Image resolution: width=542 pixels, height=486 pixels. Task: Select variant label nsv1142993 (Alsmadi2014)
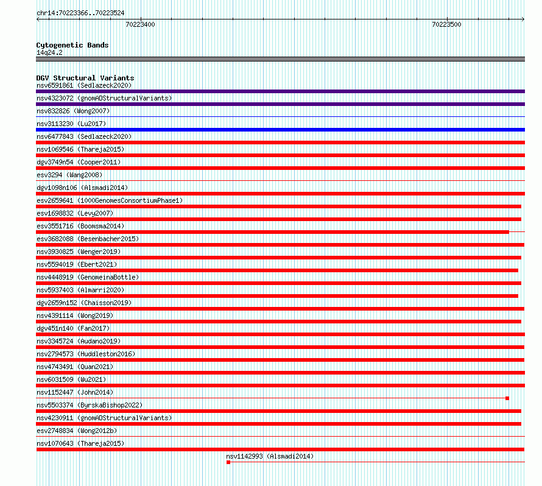pyautogui.click(x=270, y=456)
